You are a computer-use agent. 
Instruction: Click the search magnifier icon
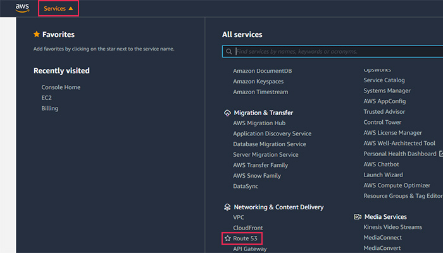tap(229, 51)
